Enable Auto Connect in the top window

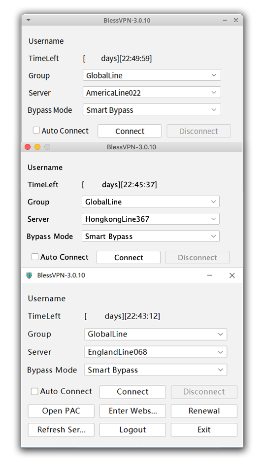click(36, 130)
